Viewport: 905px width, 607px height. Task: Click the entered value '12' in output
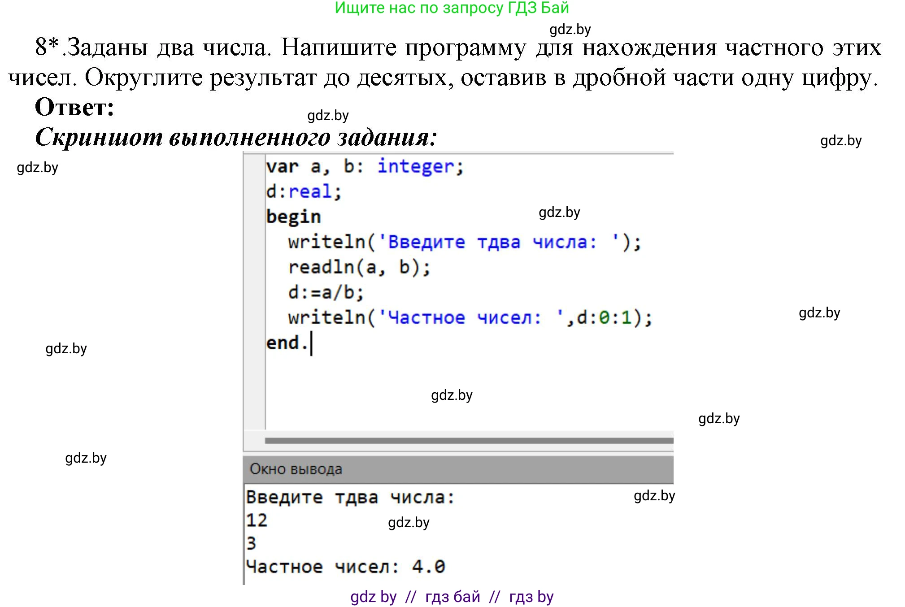tap(257, 520)
